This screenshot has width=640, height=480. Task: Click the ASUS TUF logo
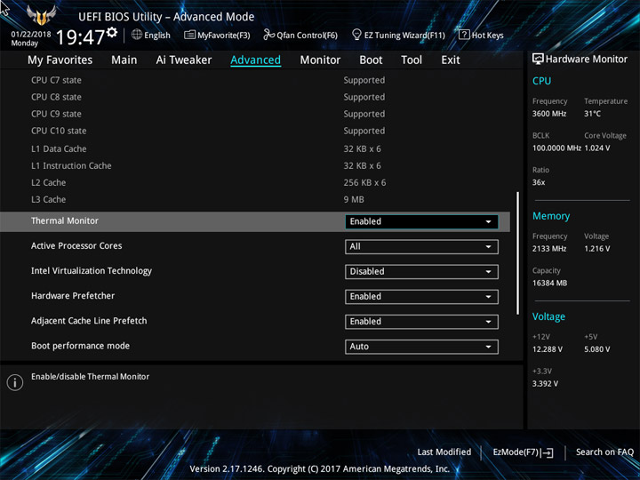[41, 15]
